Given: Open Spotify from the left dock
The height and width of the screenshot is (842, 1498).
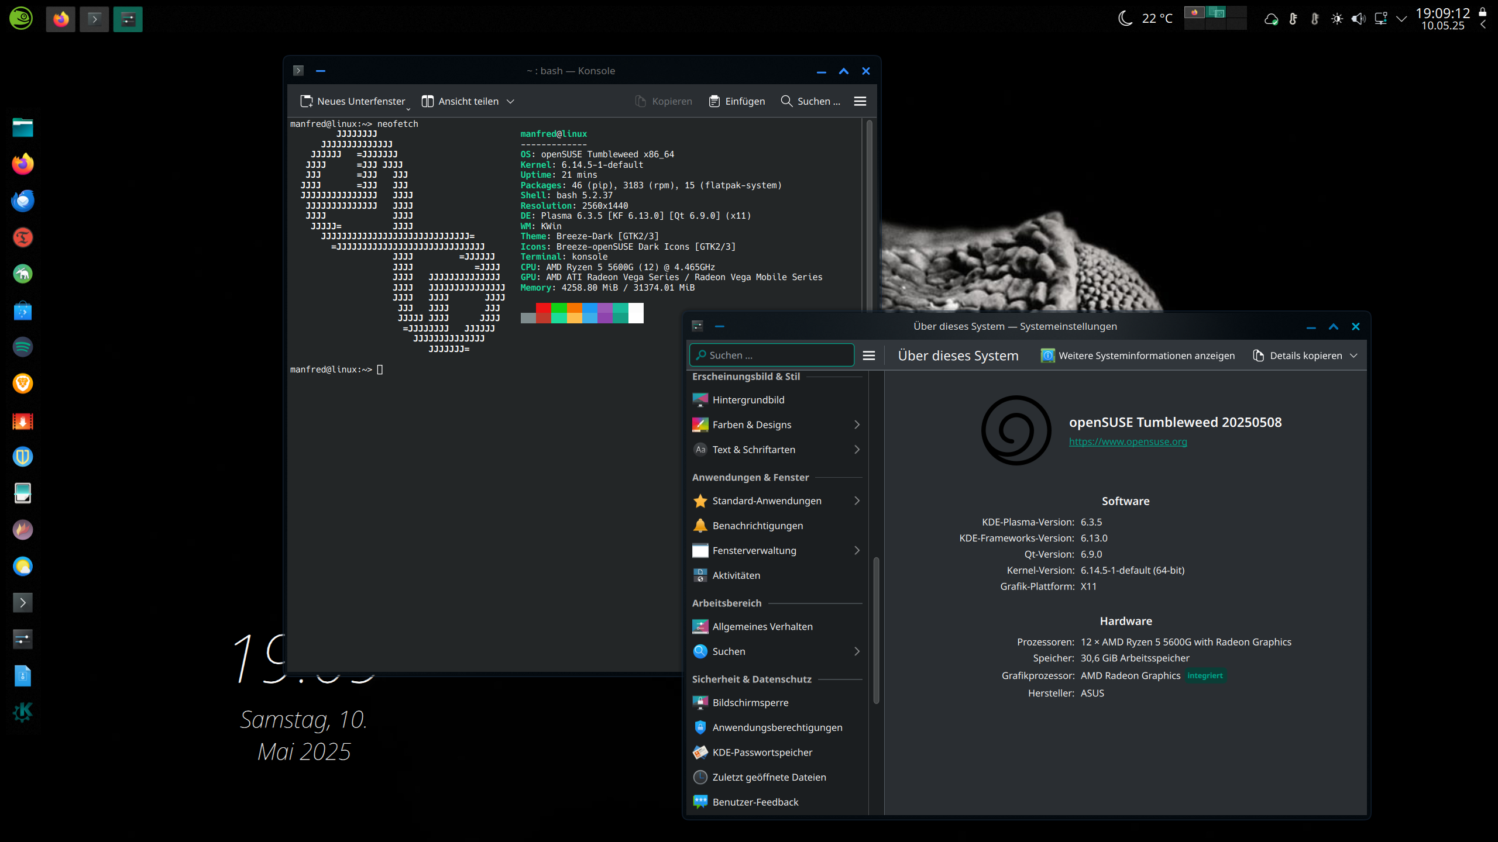Looking at the screenshot, I should pyautogui.click(x=23, y=347).
